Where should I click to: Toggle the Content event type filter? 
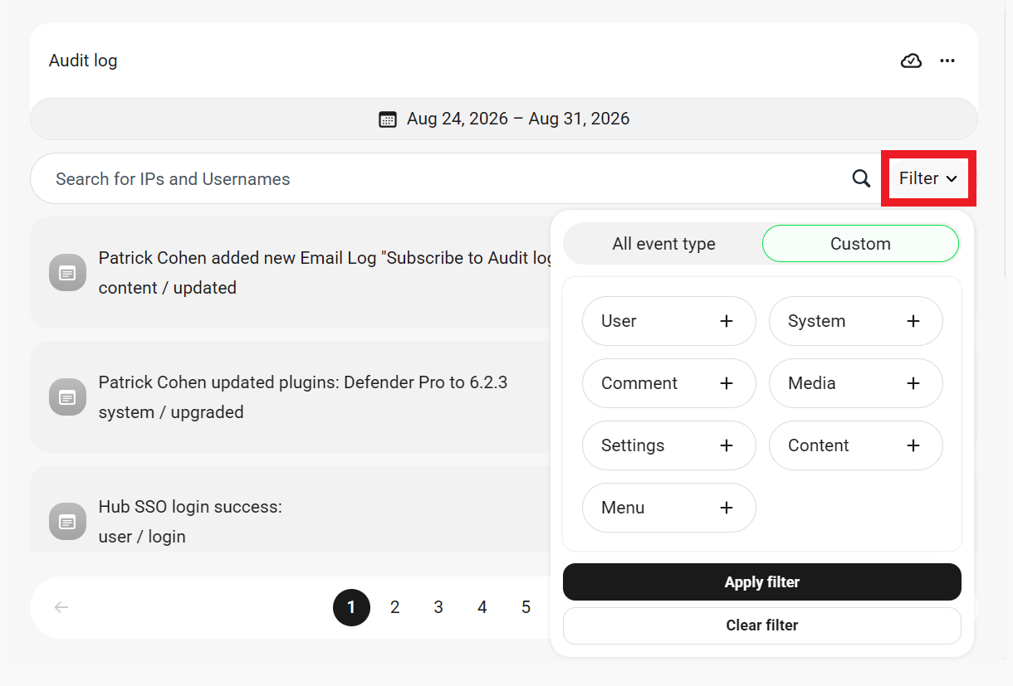856,445
